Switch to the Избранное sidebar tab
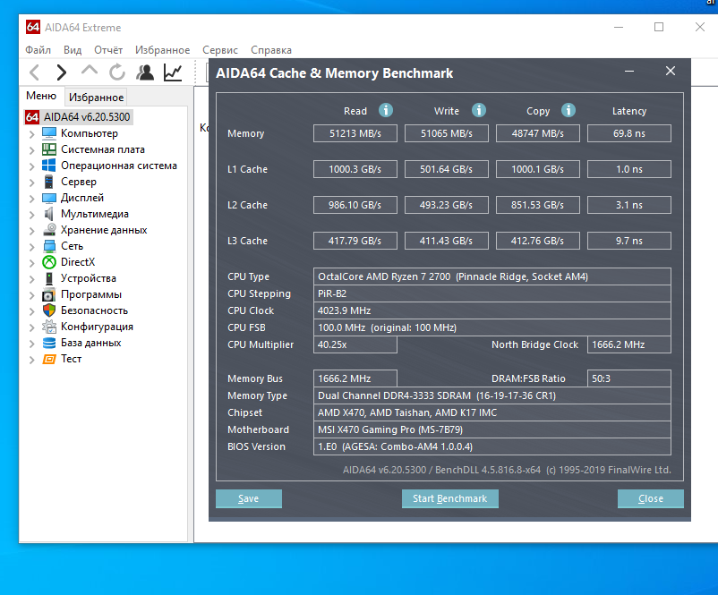The image size is (718, 595). point(96,98)
